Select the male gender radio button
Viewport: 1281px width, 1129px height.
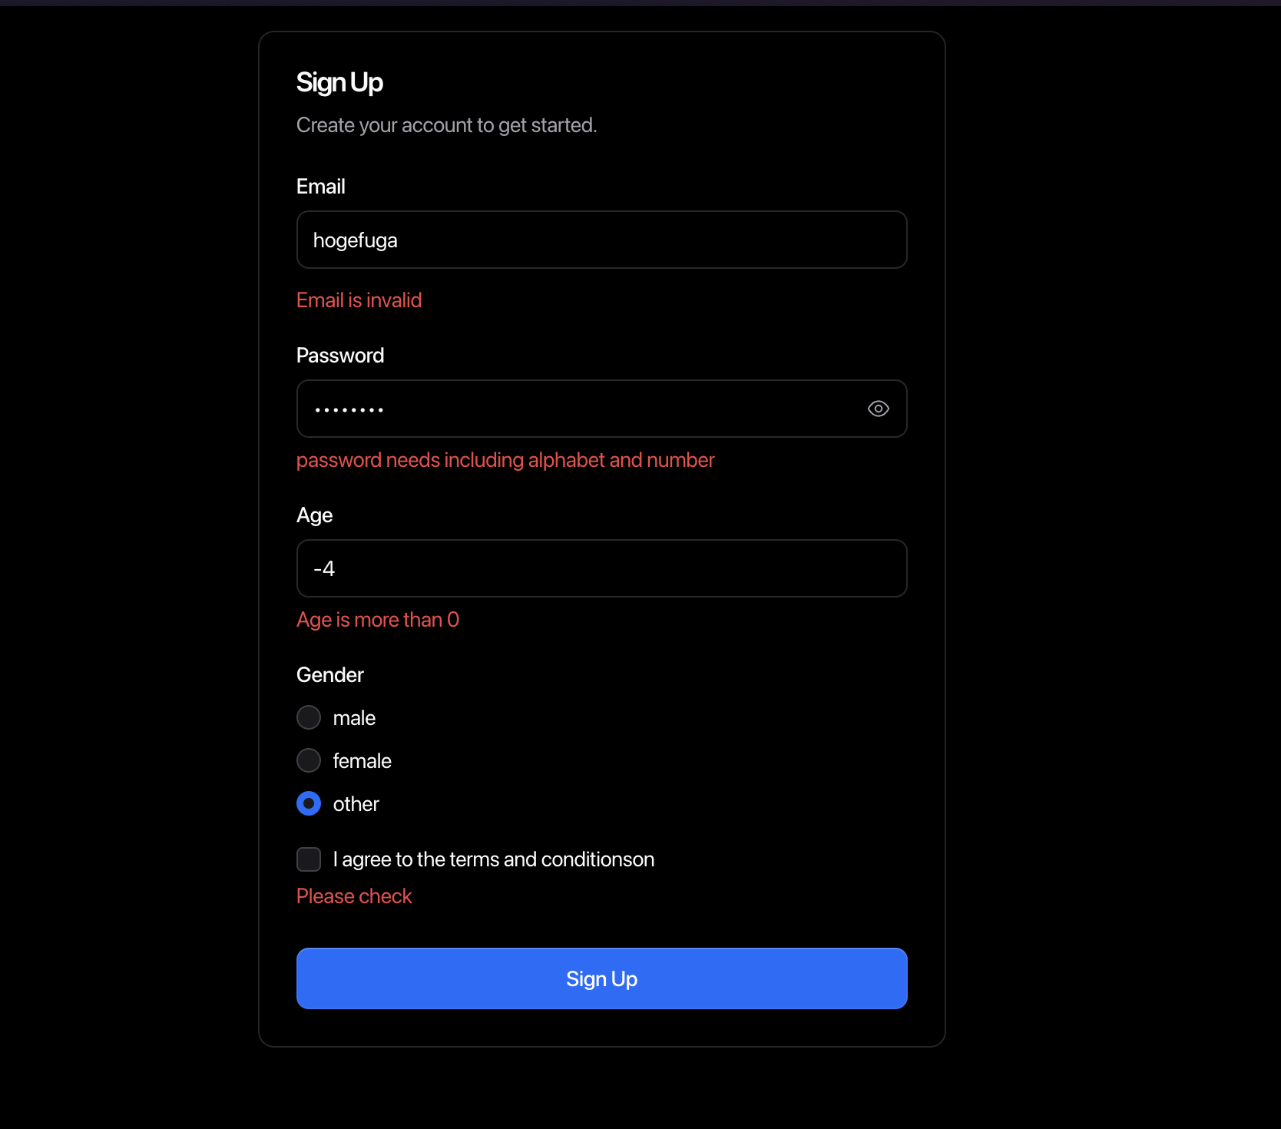pos(309,717)
